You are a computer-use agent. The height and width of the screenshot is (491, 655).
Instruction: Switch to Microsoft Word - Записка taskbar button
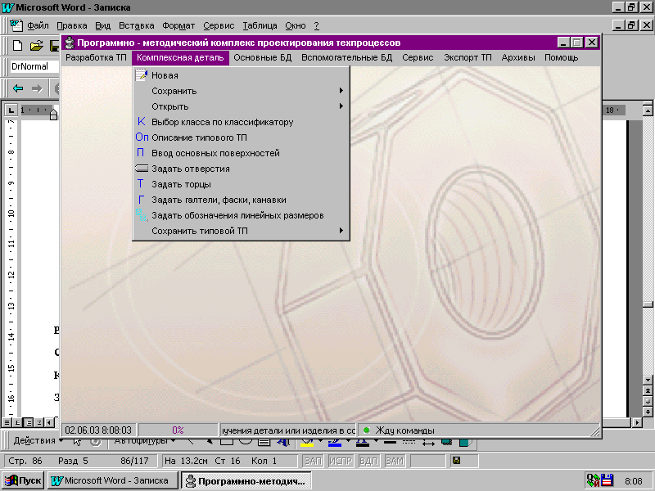click(112, 480)
